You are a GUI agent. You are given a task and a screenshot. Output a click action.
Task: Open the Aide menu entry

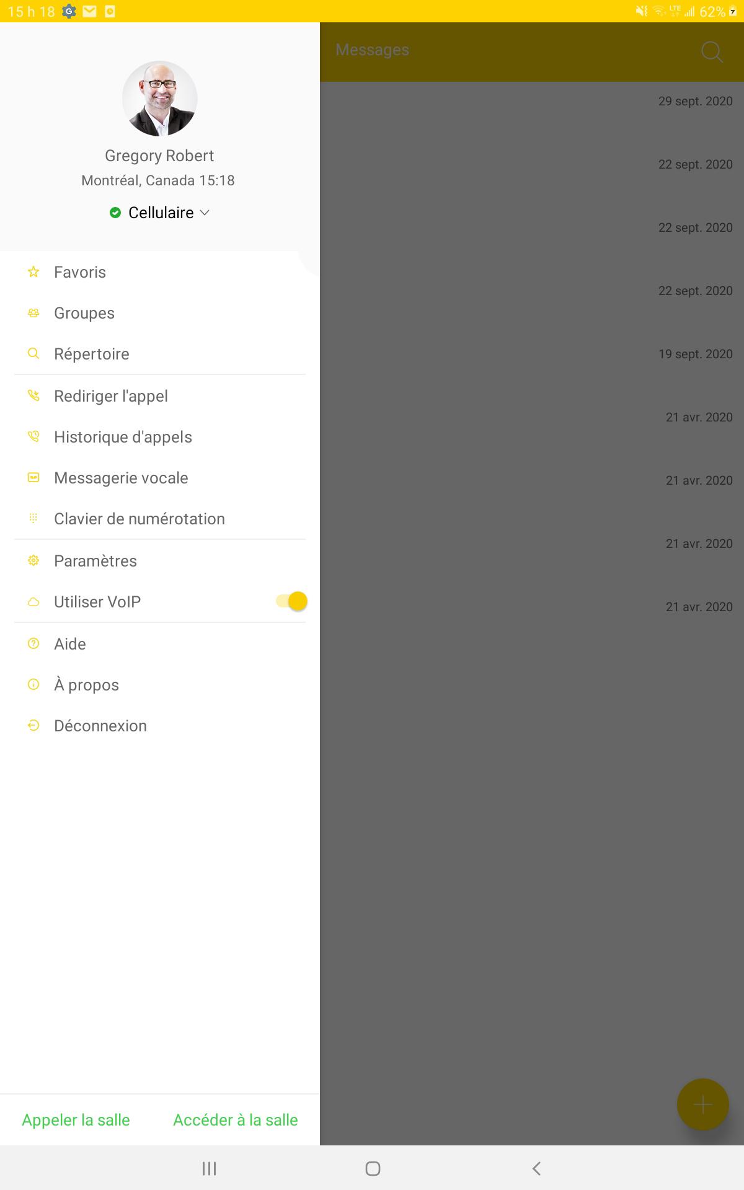(160, 644)
